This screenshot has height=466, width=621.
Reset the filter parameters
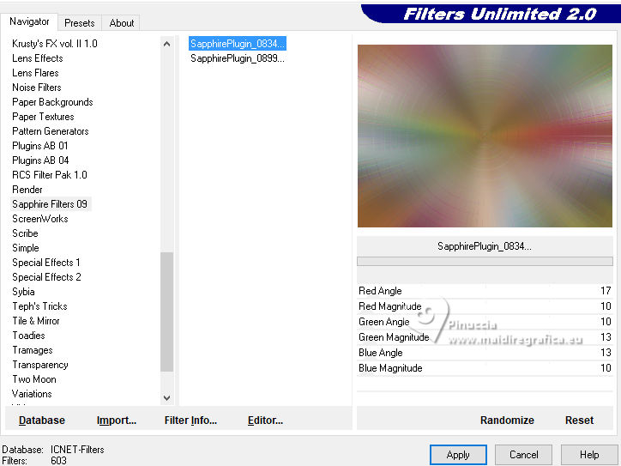click(579, 421)
